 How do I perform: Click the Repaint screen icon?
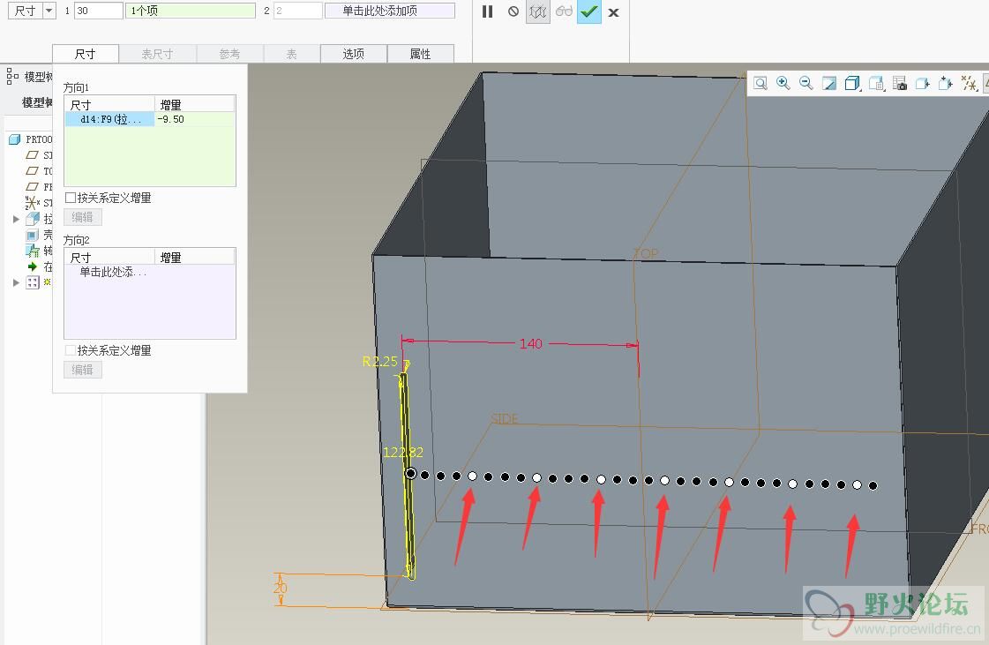tap(828, 83)
